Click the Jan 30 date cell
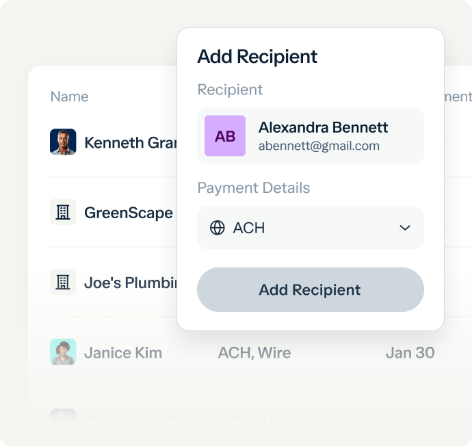The height and width of the screenshot is (446, 472). (410, 353)
